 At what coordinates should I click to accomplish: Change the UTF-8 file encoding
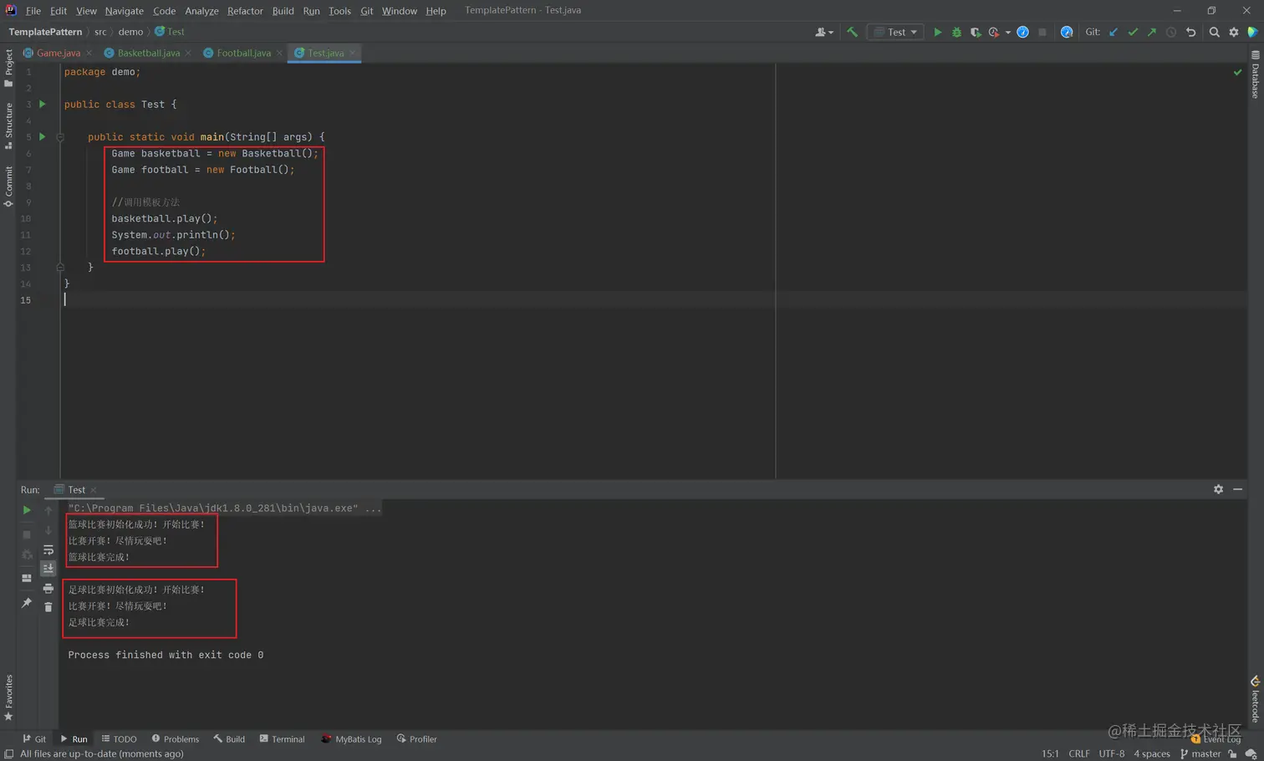tap(1111, 753)
